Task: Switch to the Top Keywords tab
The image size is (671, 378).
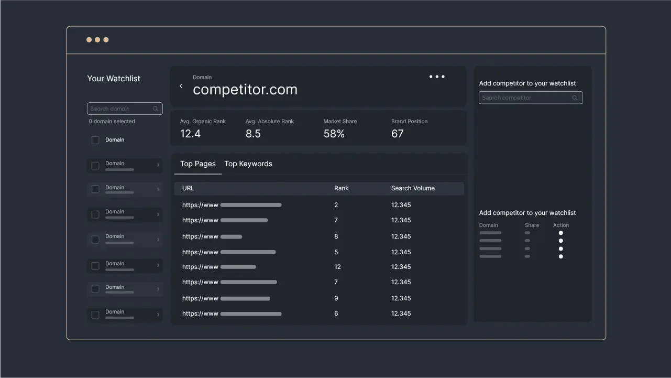Action: [248, 164]
